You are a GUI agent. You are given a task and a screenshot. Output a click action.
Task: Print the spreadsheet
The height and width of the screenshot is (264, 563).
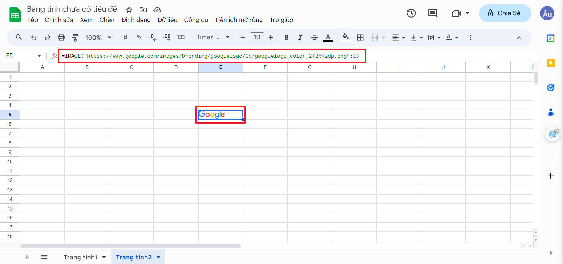pyautogui.click(x=61, y=38)
